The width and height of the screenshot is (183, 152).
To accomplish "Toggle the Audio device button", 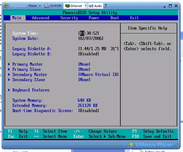I will (96, 6).
